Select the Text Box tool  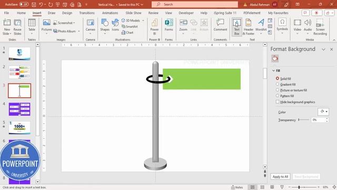click(236, 27)
